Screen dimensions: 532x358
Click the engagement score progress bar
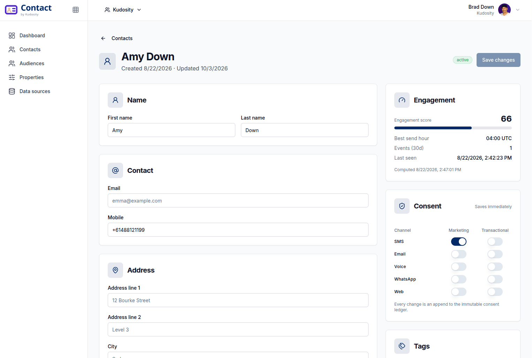[453, 128]
